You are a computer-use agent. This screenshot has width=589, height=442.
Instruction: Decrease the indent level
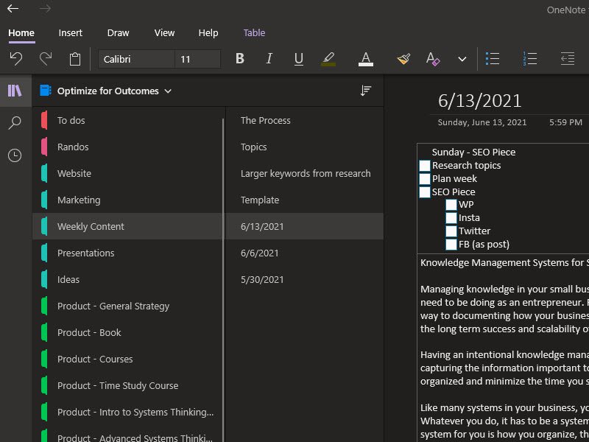(568, 59)
